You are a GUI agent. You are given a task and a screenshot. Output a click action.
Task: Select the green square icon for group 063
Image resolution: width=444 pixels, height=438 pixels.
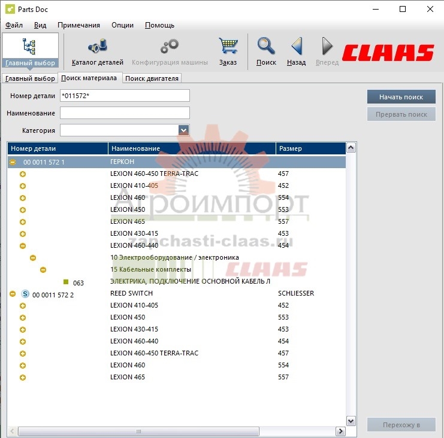[66, 282]
